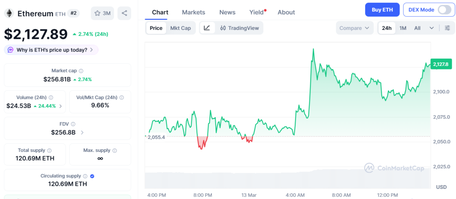Open the 'Why is ETH's price up today?' link
Image resolution: width=456 pixels, height=199 pixels.
[51, 50]
